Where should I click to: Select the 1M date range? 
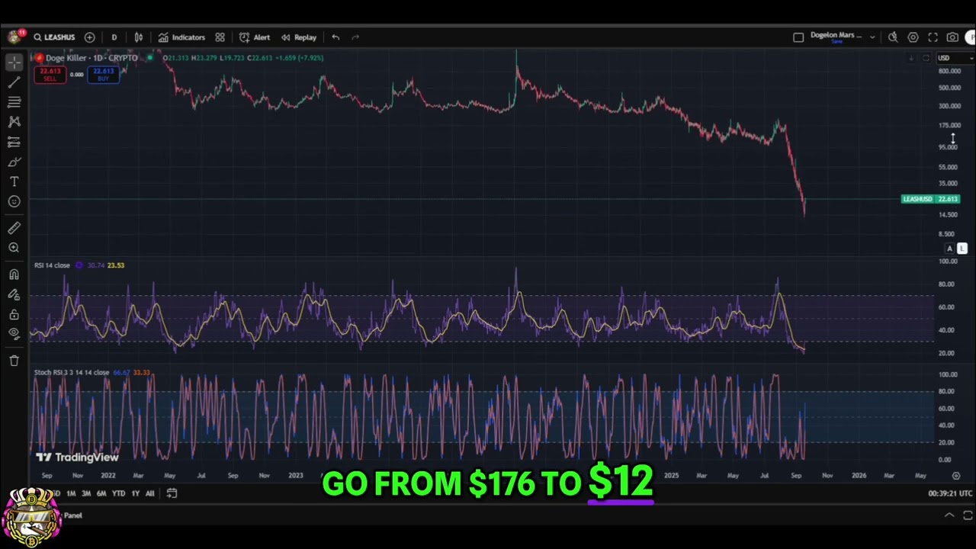tap(71, 493)
